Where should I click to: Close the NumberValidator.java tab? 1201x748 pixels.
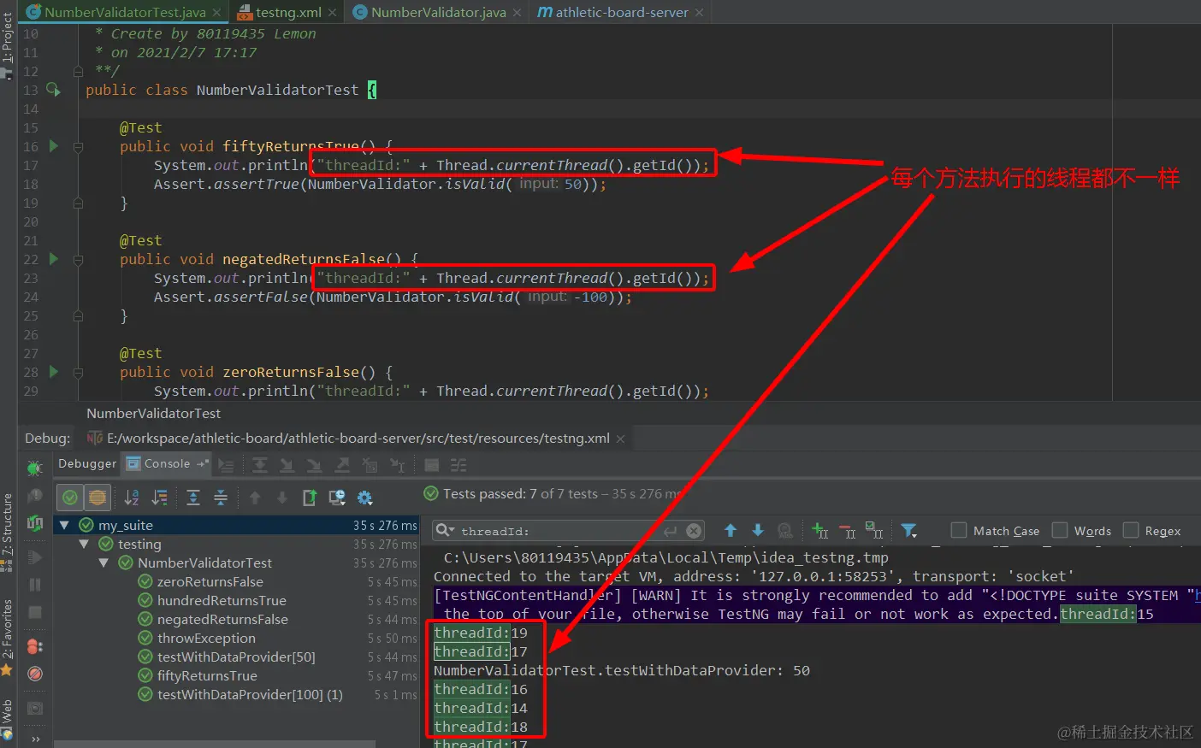coord(518,13)
